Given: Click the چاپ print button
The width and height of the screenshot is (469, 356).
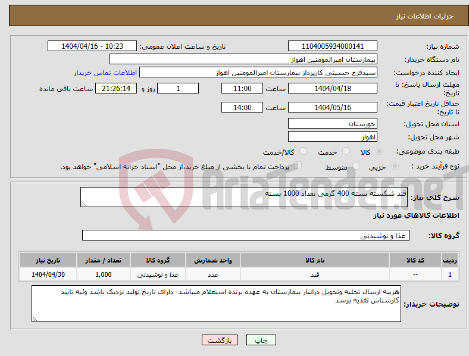Looking at the screenshot, I should (261, 340).
